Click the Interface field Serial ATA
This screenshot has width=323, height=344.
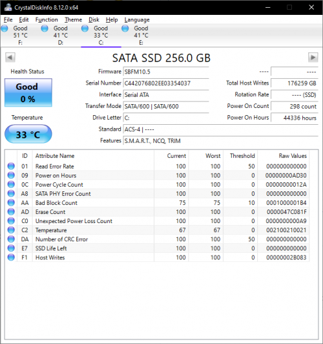click(x=166, y=95)
